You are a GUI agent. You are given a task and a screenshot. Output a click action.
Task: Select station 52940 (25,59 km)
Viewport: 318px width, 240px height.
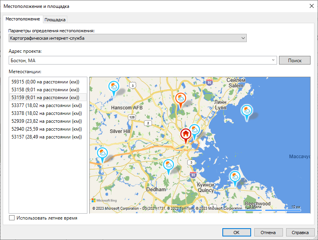pos(48,129)
